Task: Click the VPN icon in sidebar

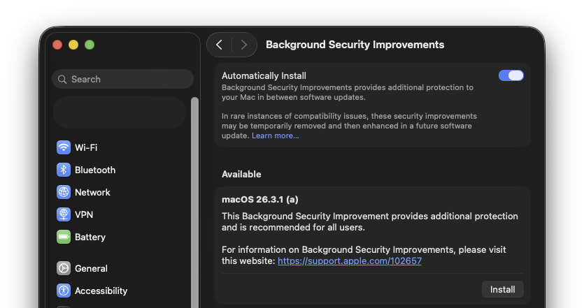Action: 64,214
